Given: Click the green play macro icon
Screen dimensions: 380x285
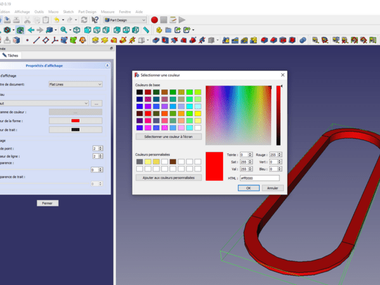Looking at the screenshot, I should coord(182,20).
